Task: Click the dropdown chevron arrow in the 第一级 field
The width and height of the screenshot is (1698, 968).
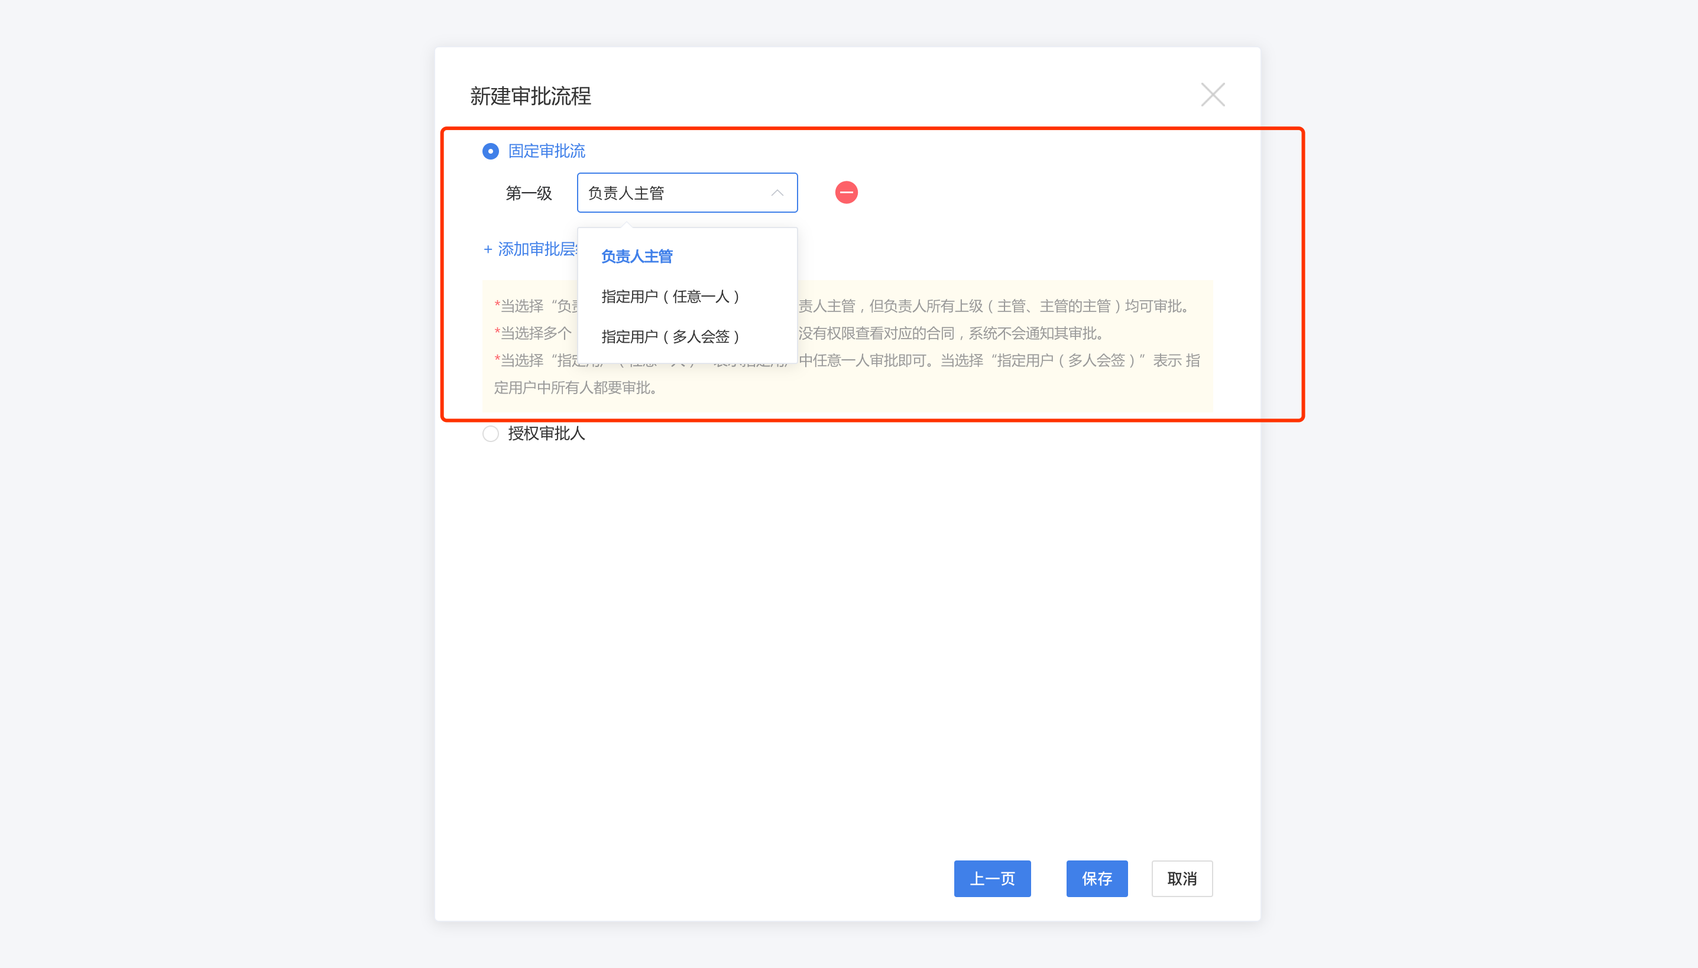Action: (776, 193)
